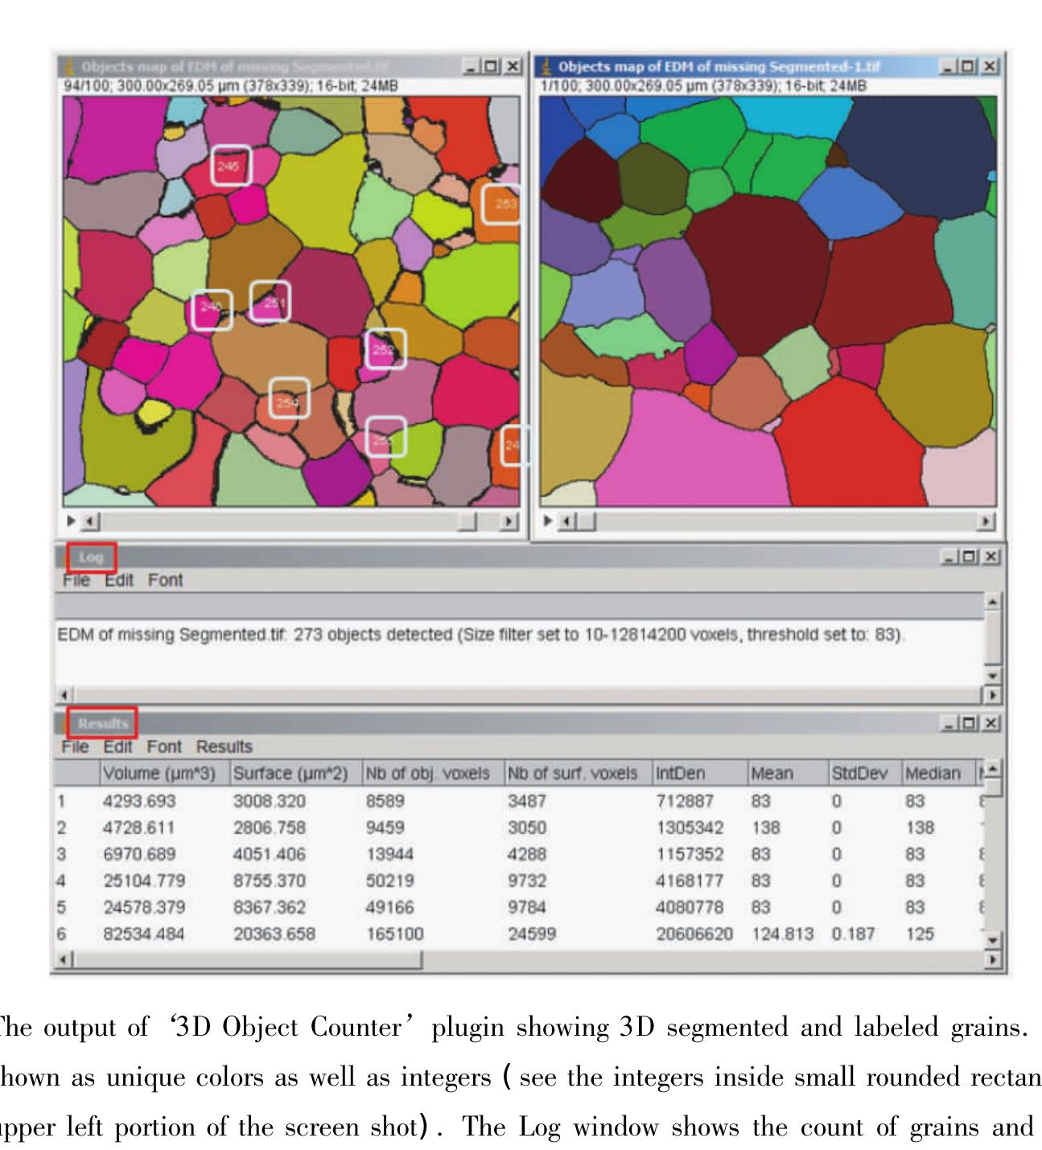Click the Log window title
The image size is (1042, 1150).
[91, 557]
